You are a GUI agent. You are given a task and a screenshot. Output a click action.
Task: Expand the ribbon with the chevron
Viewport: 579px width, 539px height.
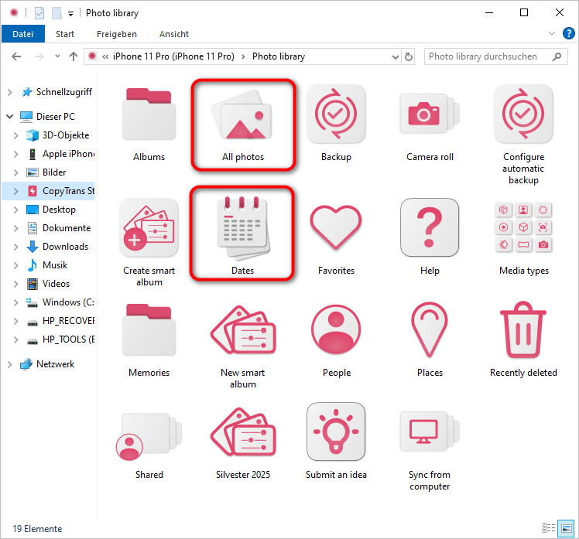[x=551, y=34]
